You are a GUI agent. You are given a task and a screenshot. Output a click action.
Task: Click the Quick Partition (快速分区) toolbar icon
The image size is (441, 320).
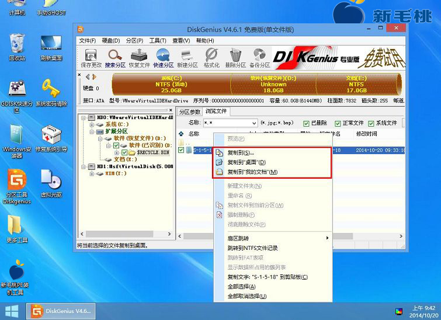pyautogui.click(x=163, y=58)
